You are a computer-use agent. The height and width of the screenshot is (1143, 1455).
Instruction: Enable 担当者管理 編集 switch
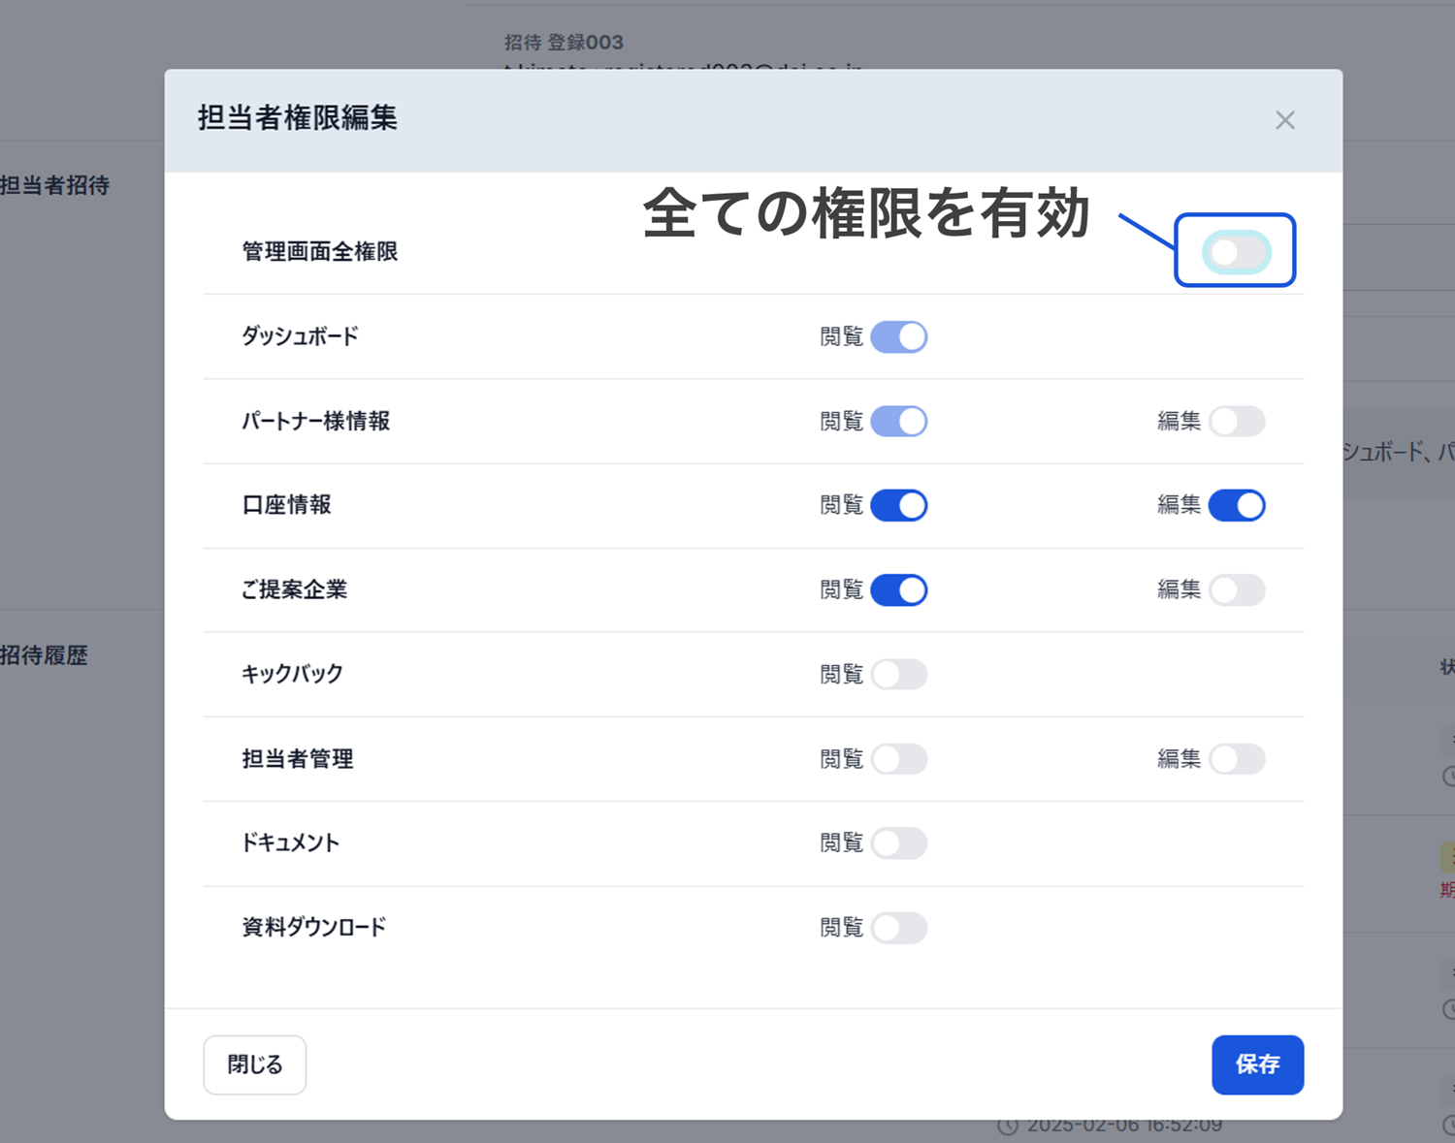pyautogui.click(x=1237, y=758)
